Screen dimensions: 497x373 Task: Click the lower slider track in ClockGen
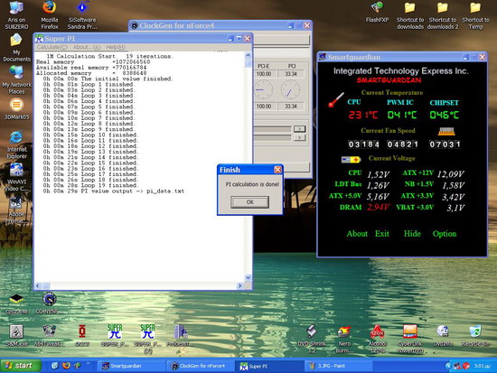click(272, 138)
